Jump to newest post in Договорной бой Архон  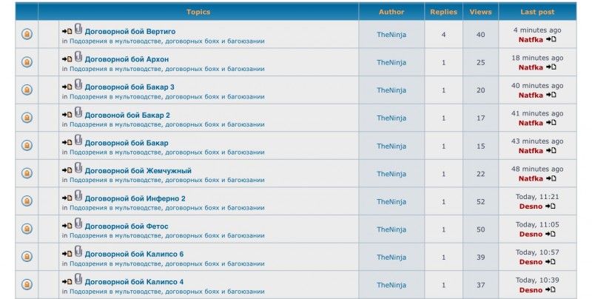[x=67, y=59]
